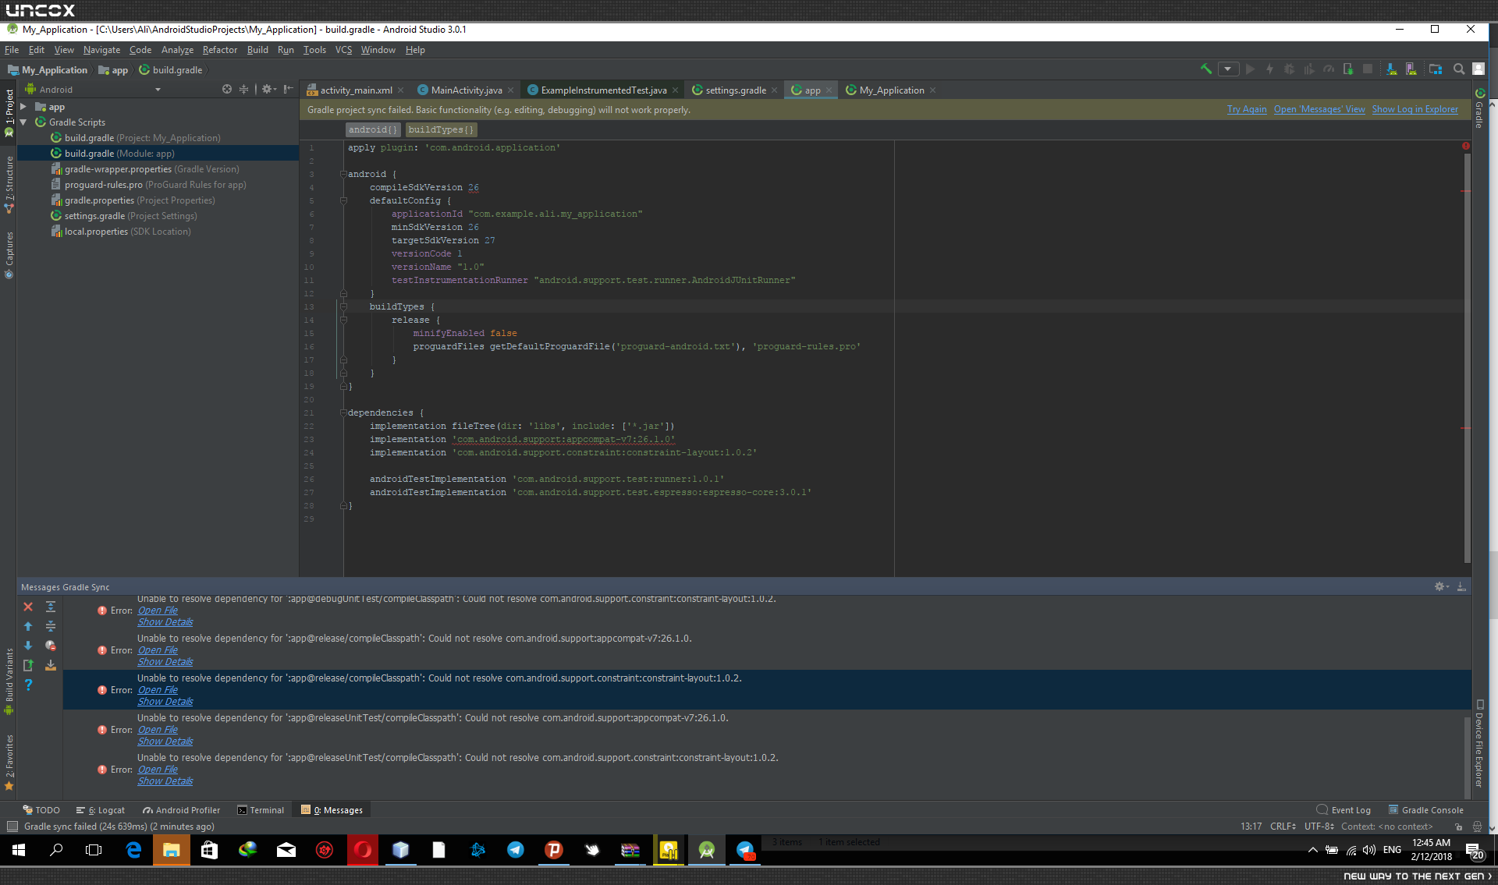The width and height of the screenshot is (1498, 885).
Task: Open the Event Log
Action: (1344, 810)
